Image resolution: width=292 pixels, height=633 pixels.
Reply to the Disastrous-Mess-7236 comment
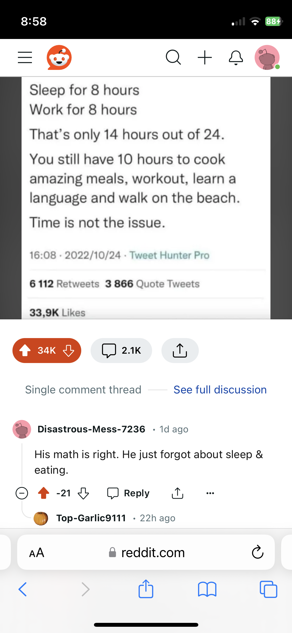[x=128, y=493]
